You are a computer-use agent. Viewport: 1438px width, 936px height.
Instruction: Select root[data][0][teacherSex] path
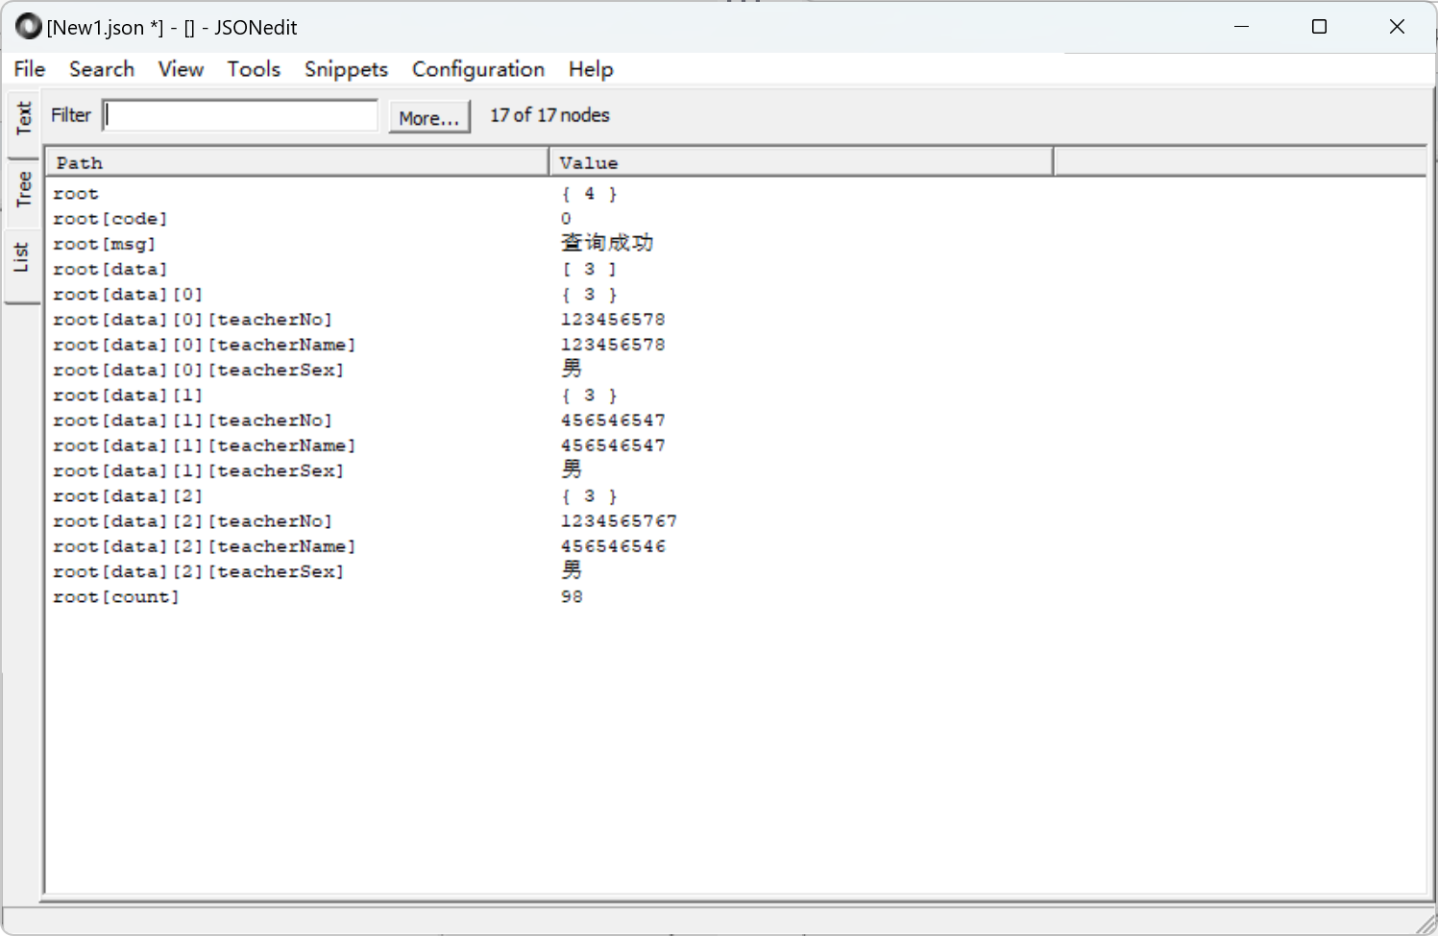point(199,371)
